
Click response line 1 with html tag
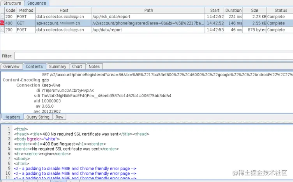[x=21, y=129]
